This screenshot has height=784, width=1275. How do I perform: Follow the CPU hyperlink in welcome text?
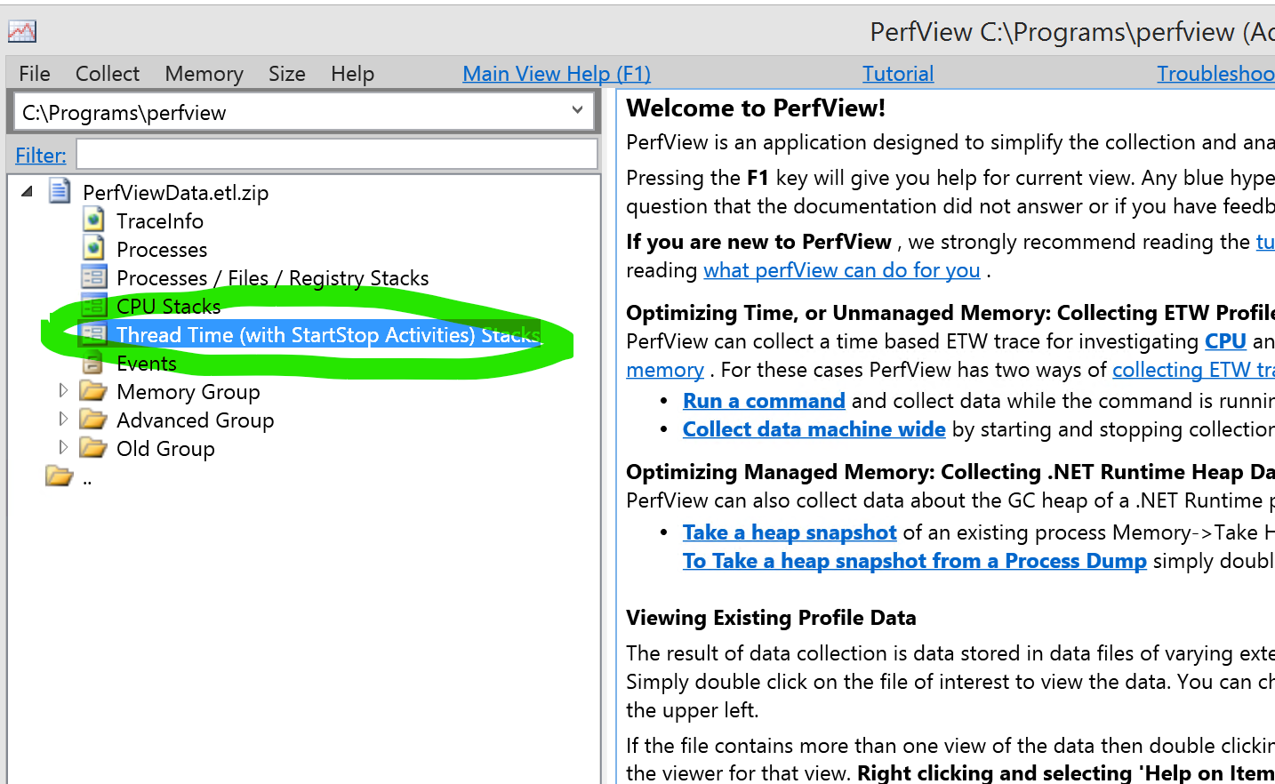tap(1225, 341)
